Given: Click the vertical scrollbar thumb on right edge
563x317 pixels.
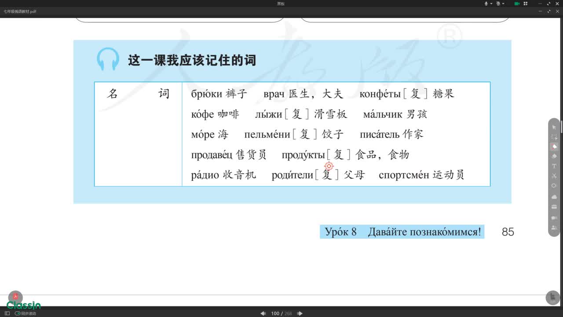Looking at the screenshot, I should 561,126.
